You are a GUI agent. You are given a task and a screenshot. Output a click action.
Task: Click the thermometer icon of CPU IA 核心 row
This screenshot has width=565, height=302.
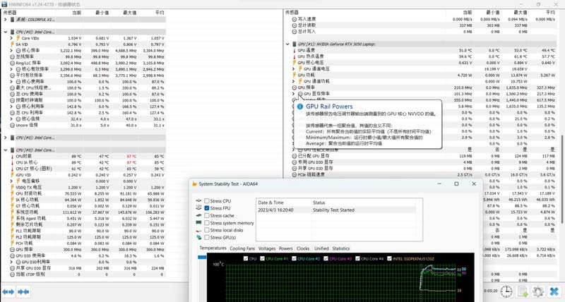(12, 162)
